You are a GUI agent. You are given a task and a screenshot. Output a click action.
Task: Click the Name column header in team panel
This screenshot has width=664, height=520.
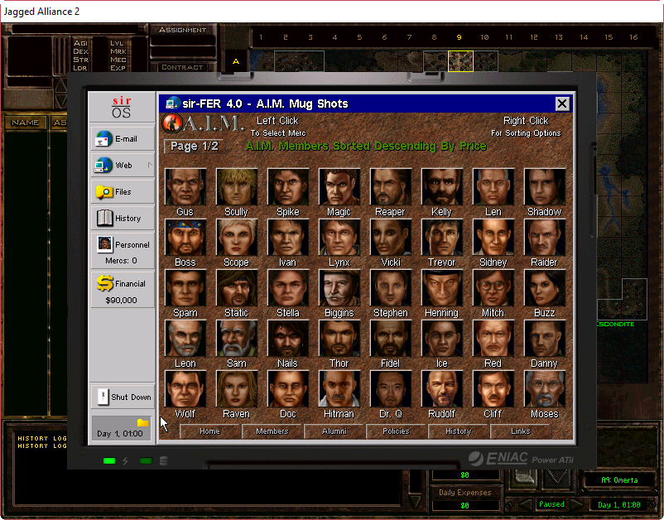[26, 123]
